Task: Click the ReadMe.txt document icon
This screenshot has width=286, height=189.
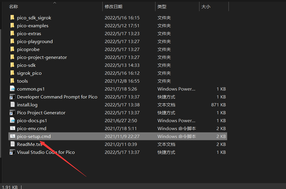Action: coord(12,144)
